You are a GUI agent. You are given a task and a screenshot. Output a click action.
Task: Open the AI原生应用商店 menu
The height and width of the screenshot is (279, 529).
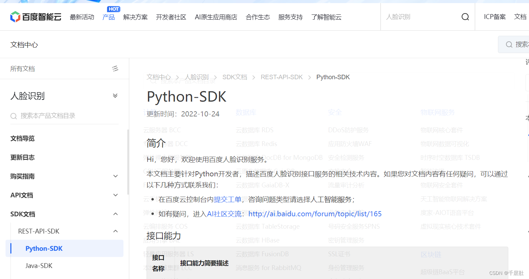(x=216, y=17)
